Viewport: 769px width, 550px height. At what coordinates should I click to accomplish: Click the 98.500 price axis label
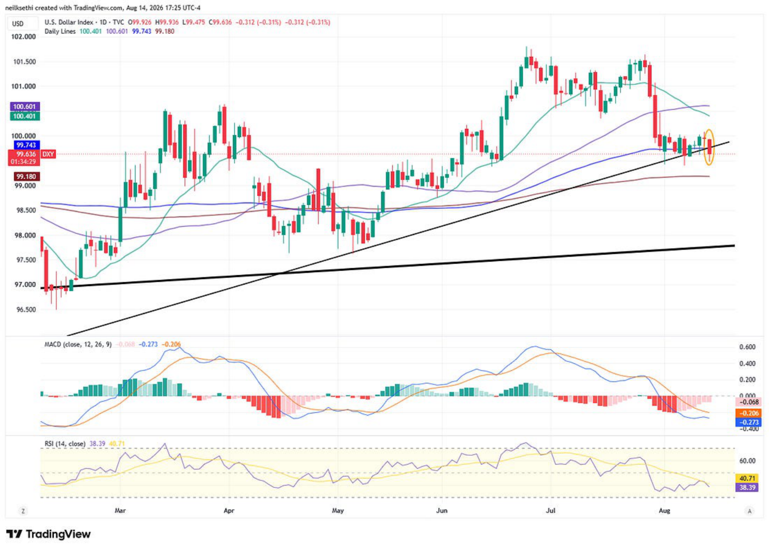point(25,210)
